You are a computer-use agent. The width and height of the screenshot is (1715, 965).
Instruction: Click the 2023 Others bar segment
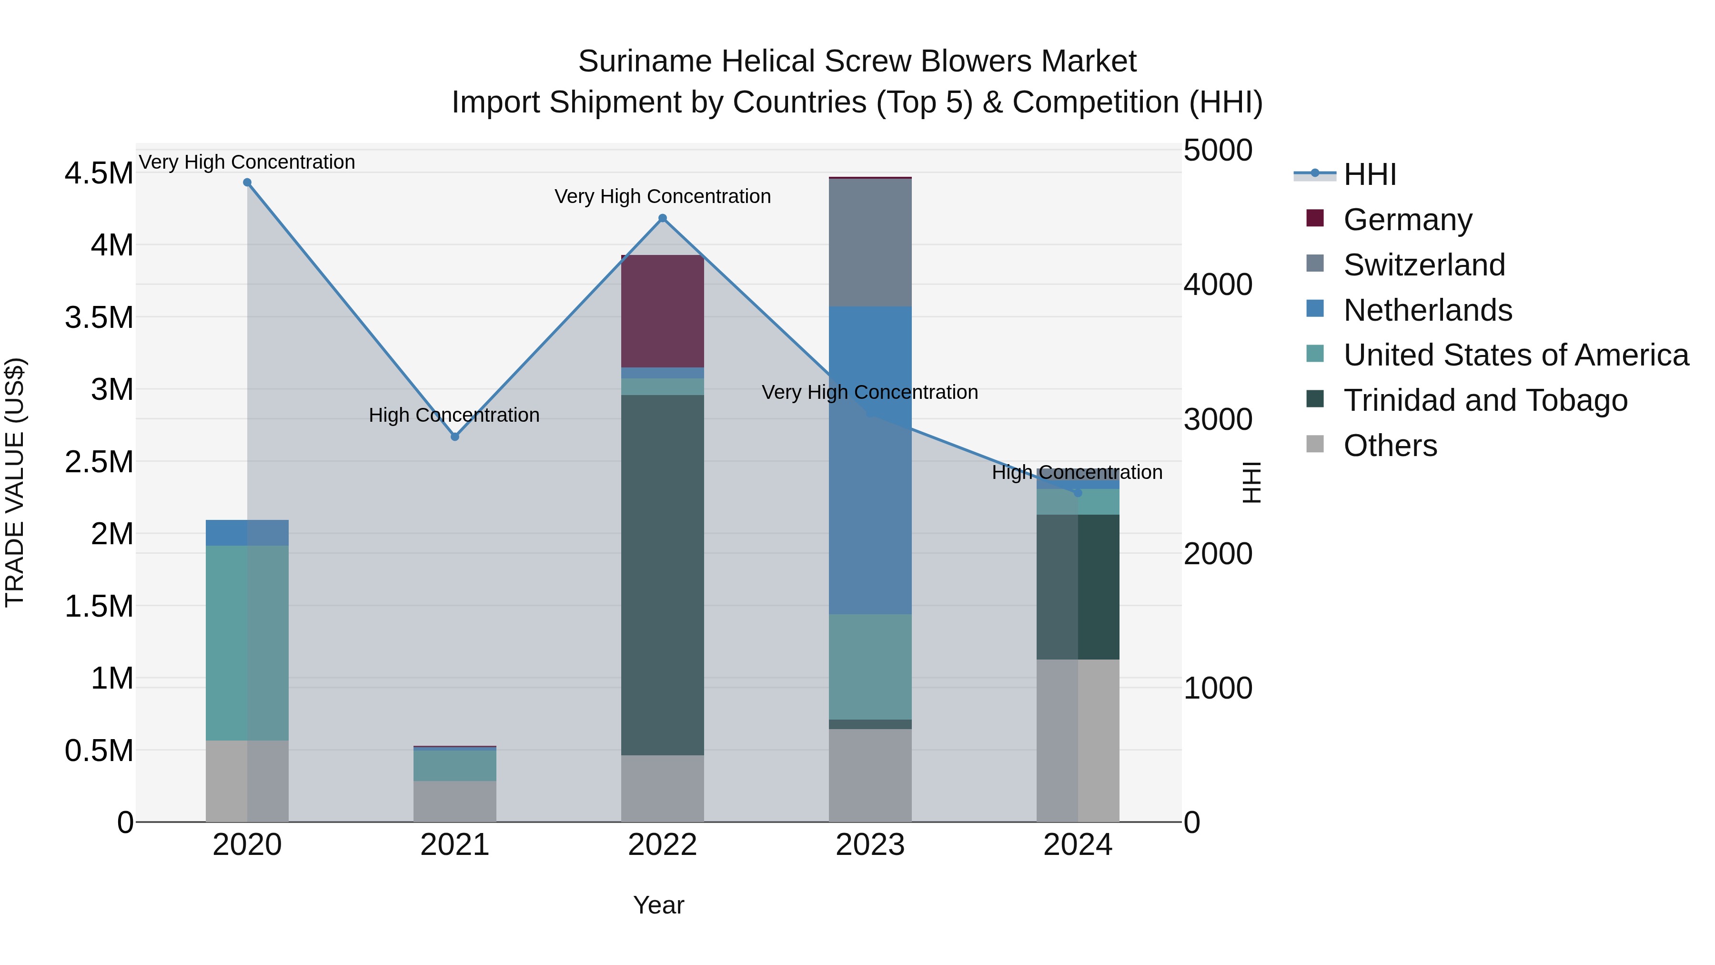870,776
